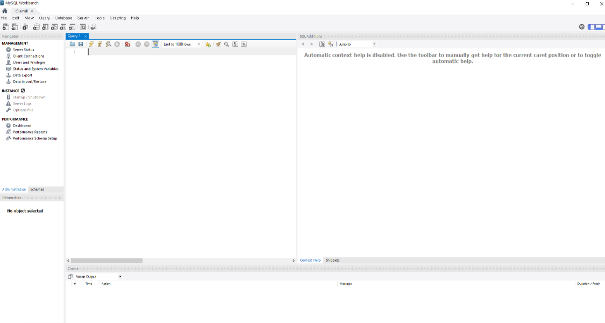This screenshot has height=323, width=605.
Task: Create a new view icon
Action: (x=54, y=27)
